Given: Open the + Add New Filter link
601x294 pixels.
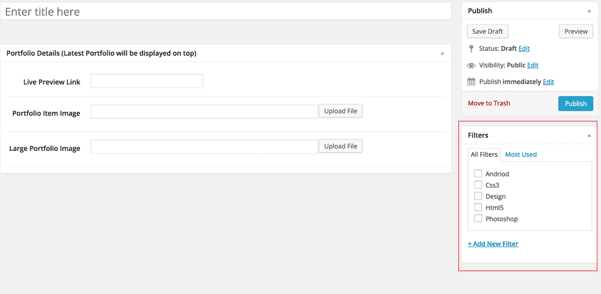Looking at the screenshot, I should [493, 244].
